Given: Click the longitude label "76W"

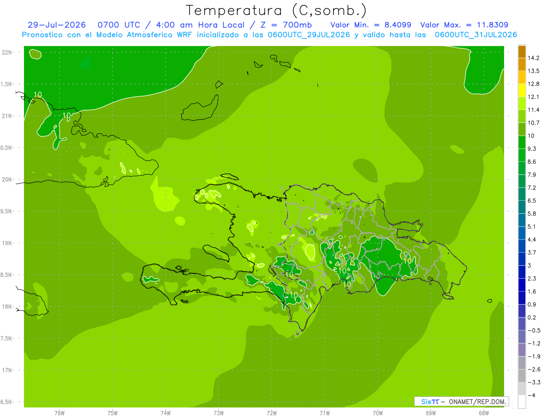Looking at the screenshot, I should (59, 413).
